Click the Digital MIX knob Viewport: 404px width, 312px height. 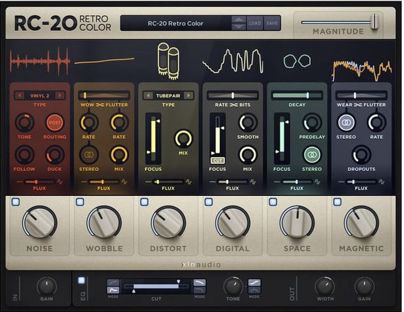click(x=247, y=155)
